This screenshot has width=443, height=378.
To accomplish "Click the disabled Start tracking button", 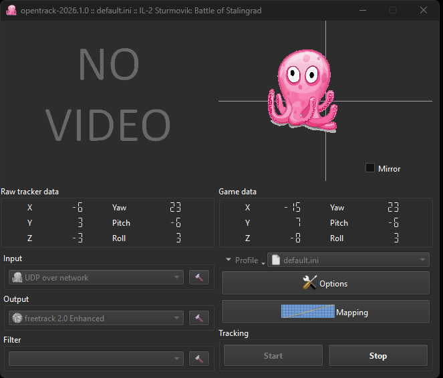I will click(x=273, y=355).
